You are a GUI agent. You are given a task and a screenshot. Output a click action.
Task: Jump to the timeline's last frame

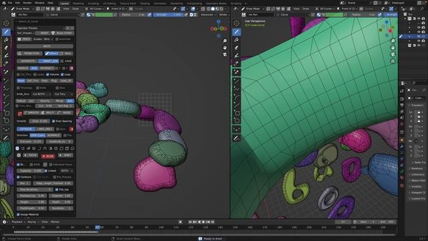pos(213,222)
